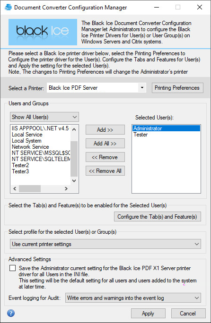
Task: Select Local System in user list
Action: 41,141
